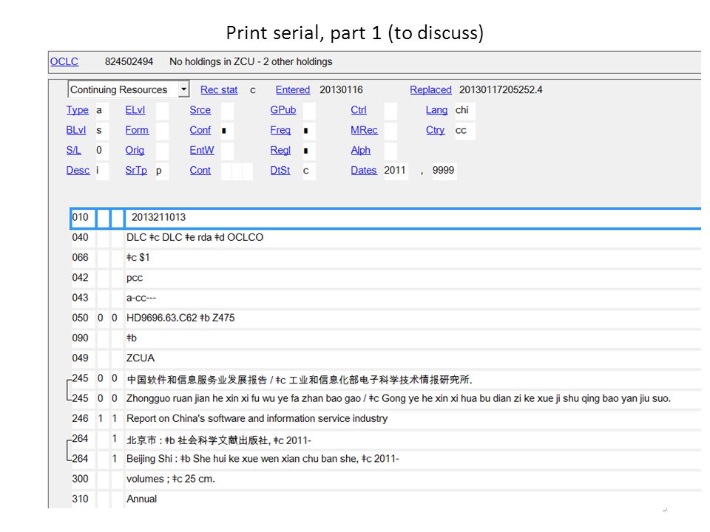Open the Type fixed-field link

78,110
